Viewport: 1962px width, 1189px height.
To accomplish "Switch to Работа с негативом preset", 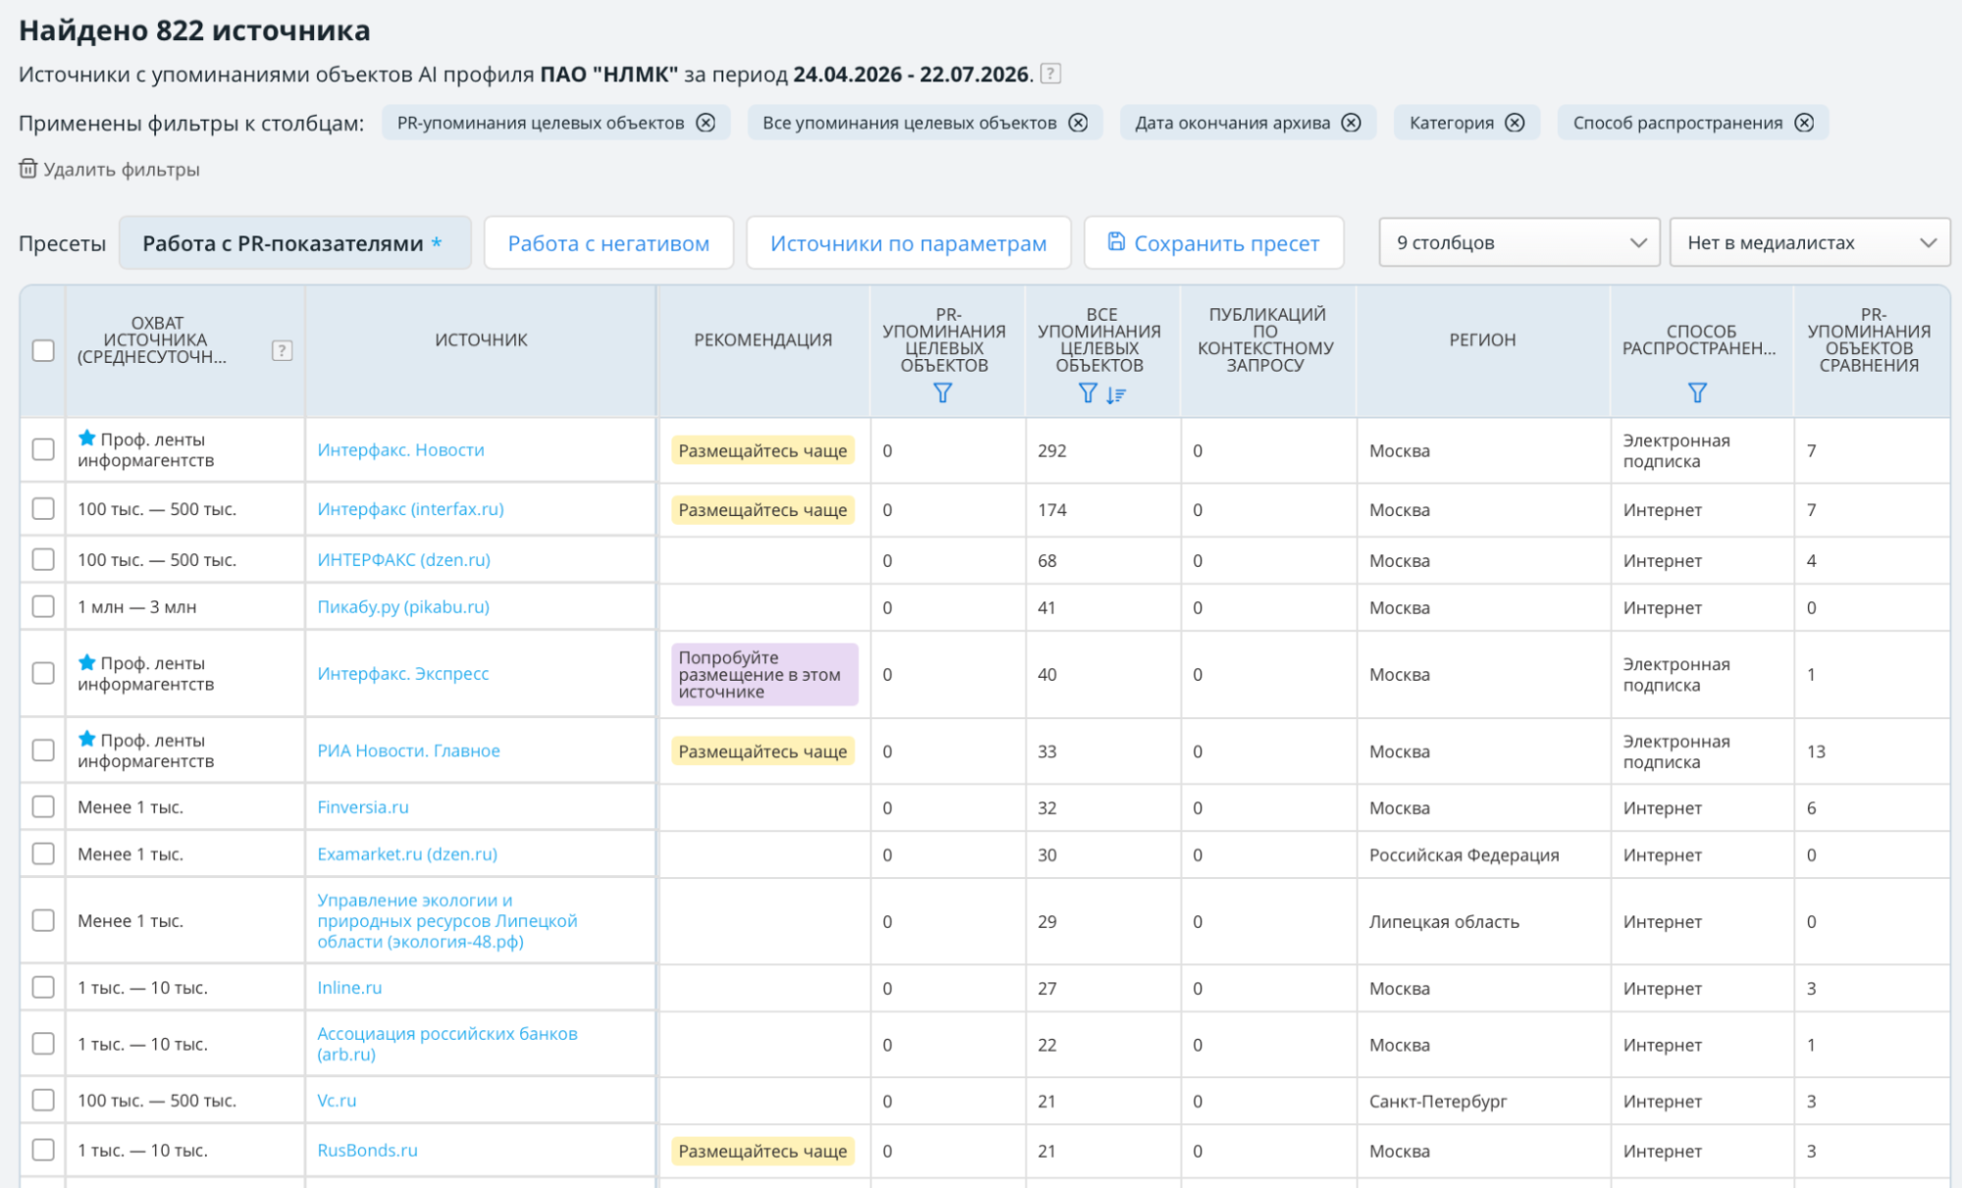I will click(609, 242).
